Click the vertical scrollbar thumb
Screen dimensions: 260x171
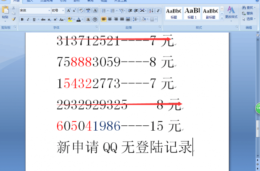(x=258, y=128)
